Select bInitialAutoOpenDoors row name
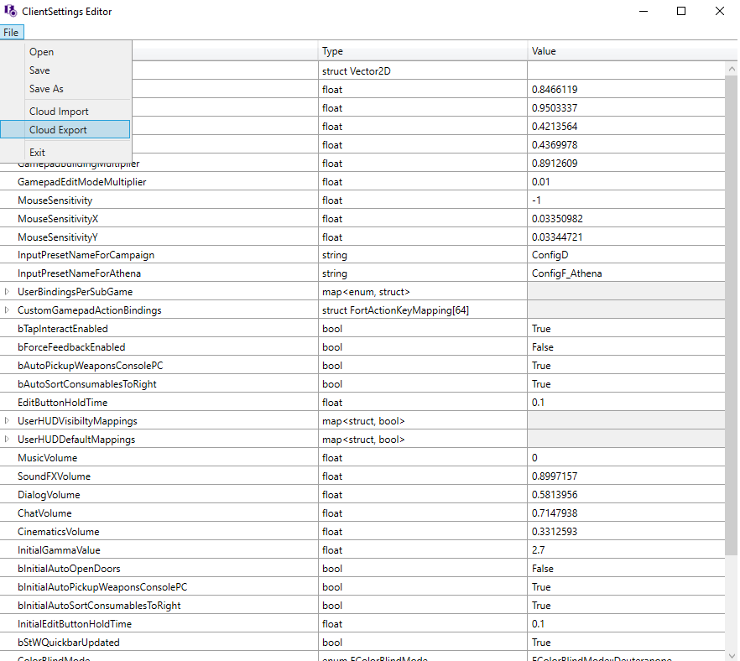Image resolution: width=740 pixels, height=661 pixels. tap(69, 568)
